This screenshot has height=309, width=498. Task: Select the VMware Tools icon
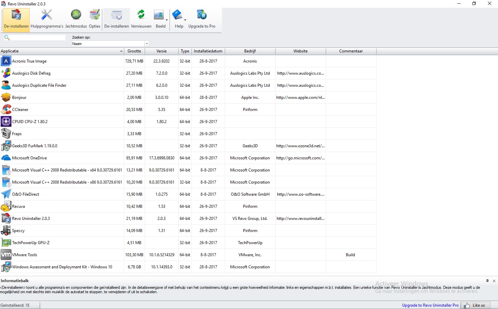(6, 255)
